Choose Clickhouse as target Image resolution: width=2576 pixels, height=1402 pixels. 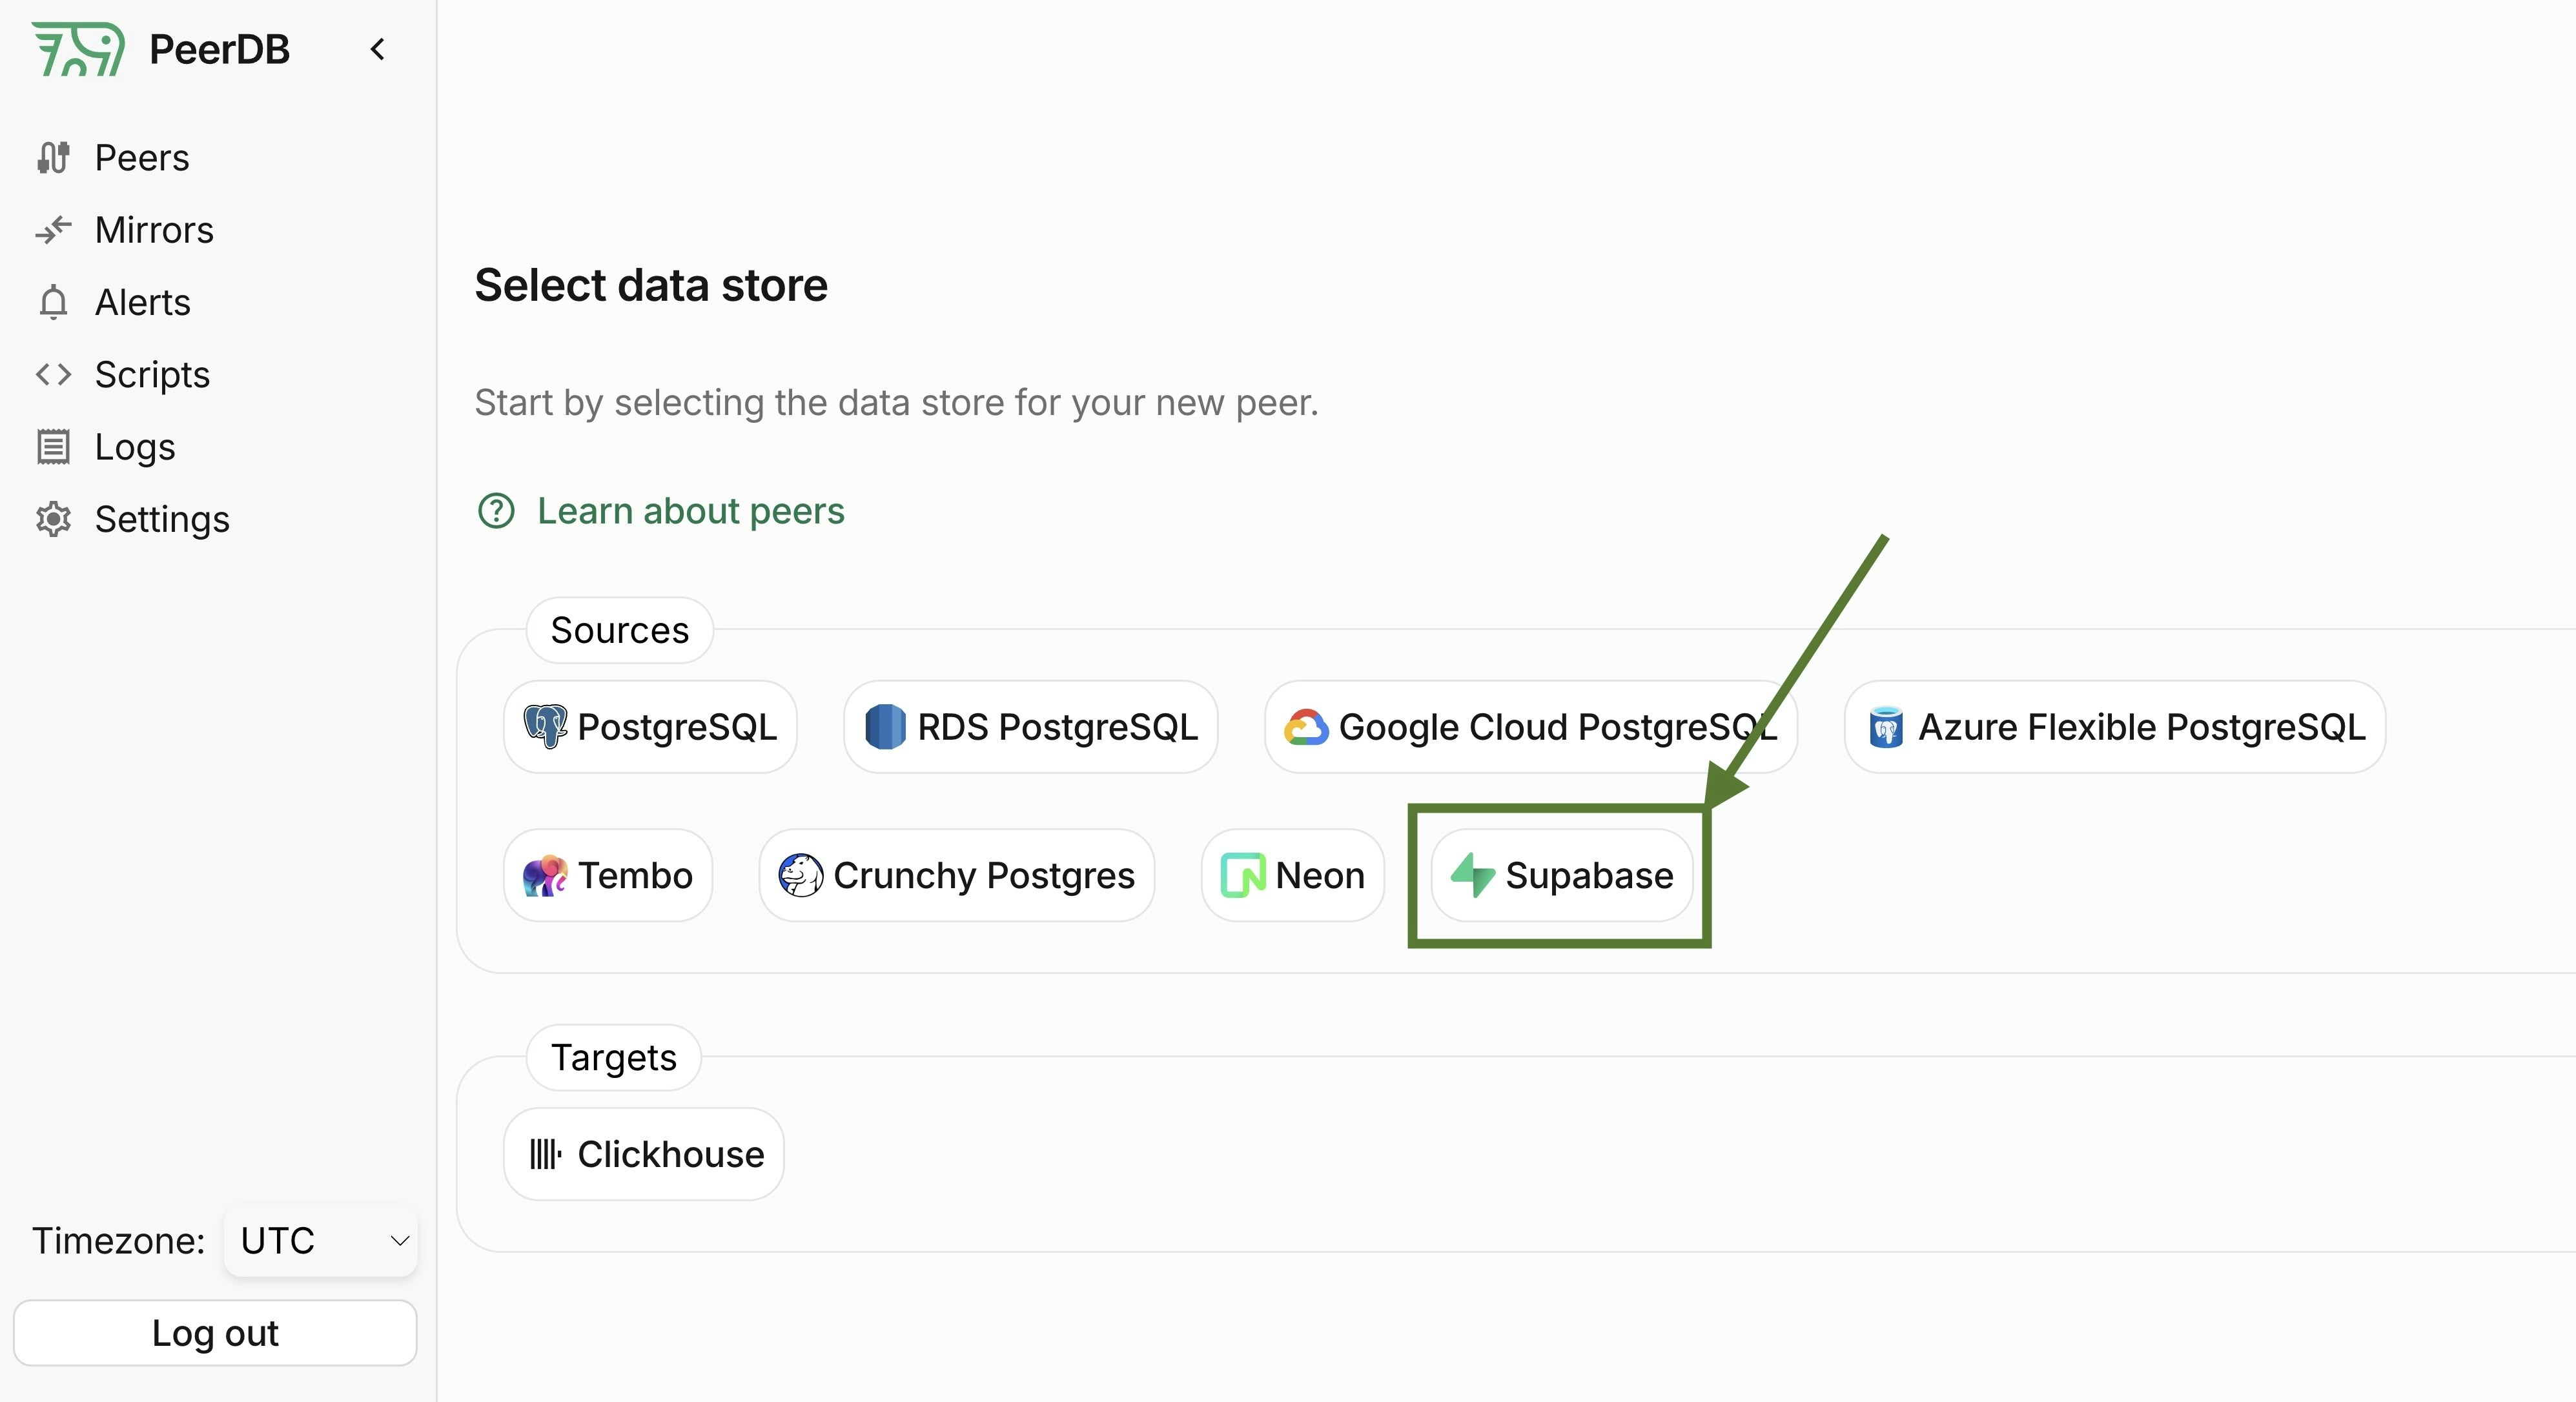[644, 1154]
